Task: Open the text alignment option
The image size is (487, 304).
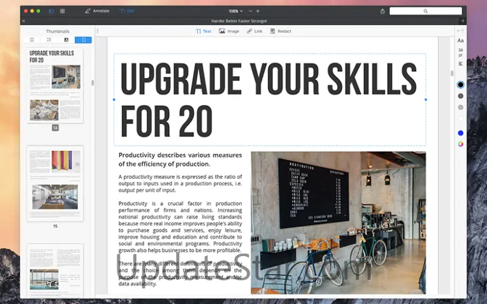Action: point(460,64)
